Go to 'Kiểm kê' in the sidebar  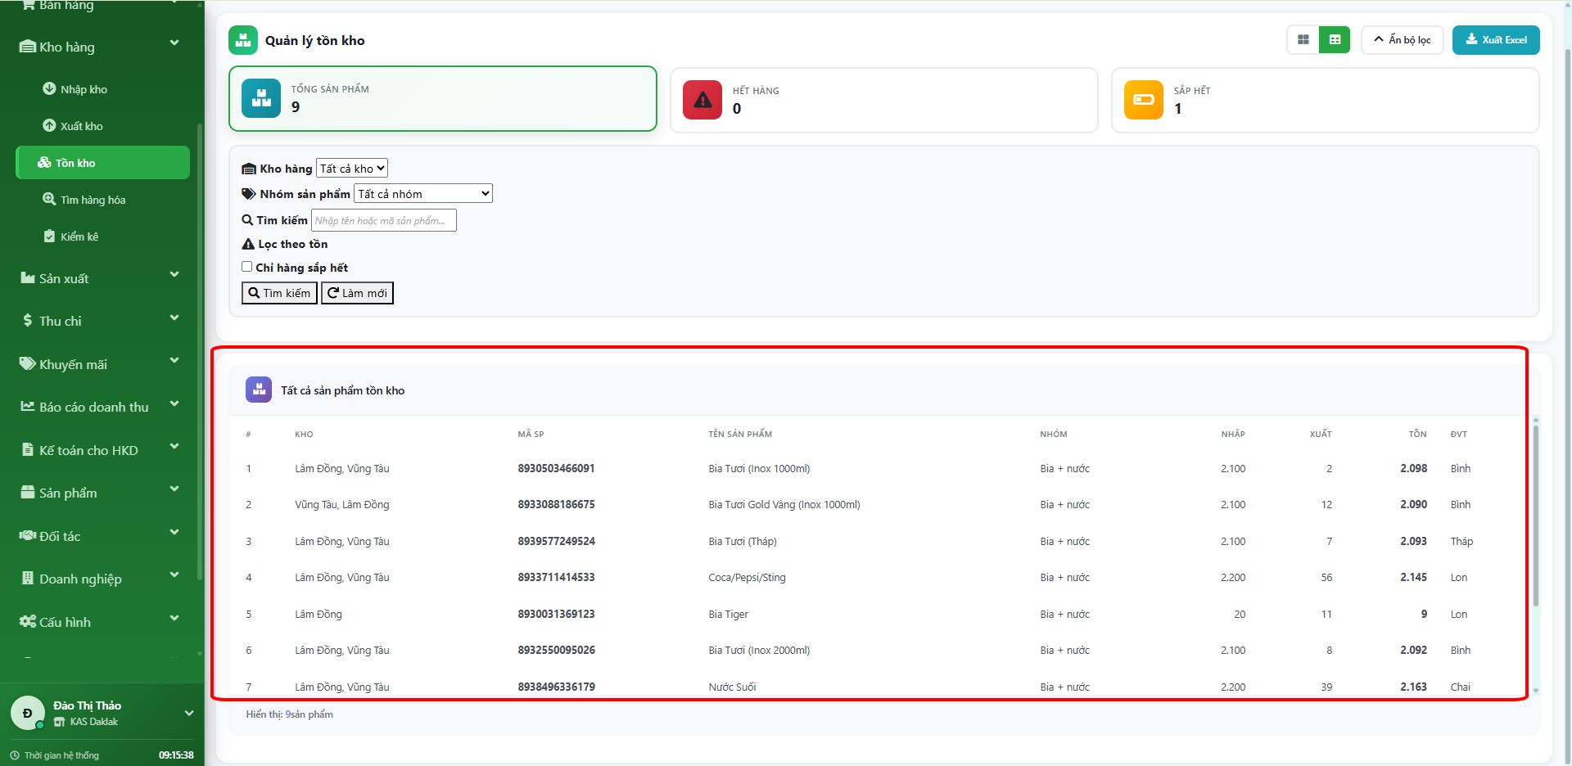point(79,237)
